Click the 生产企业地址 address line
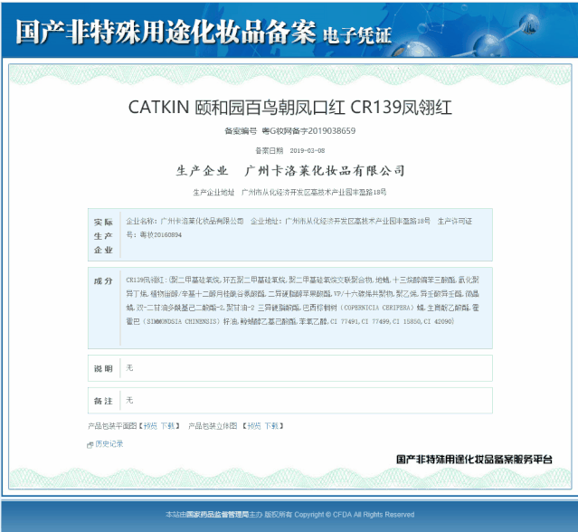This screenshot has width=578, height=532. click(289, 192)
